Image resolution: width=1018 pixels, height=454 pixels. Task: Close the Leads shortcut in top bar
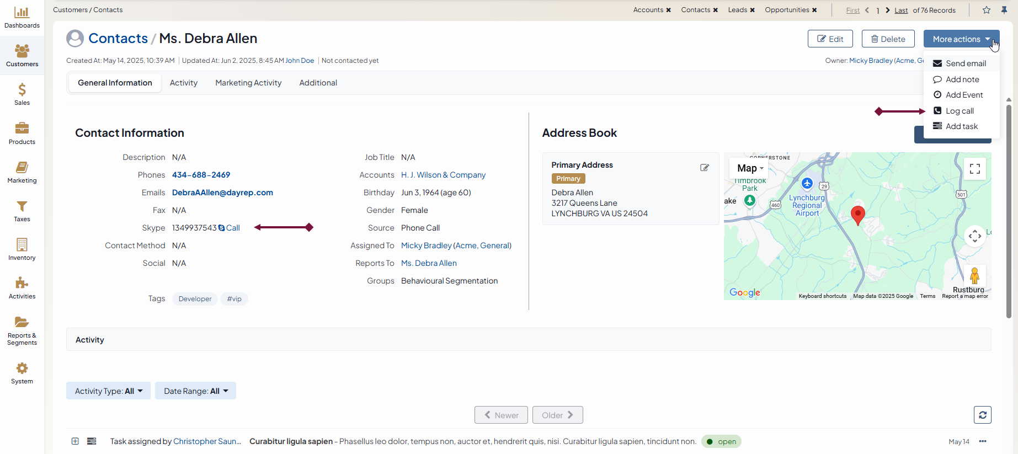click(x=752, y=10)
